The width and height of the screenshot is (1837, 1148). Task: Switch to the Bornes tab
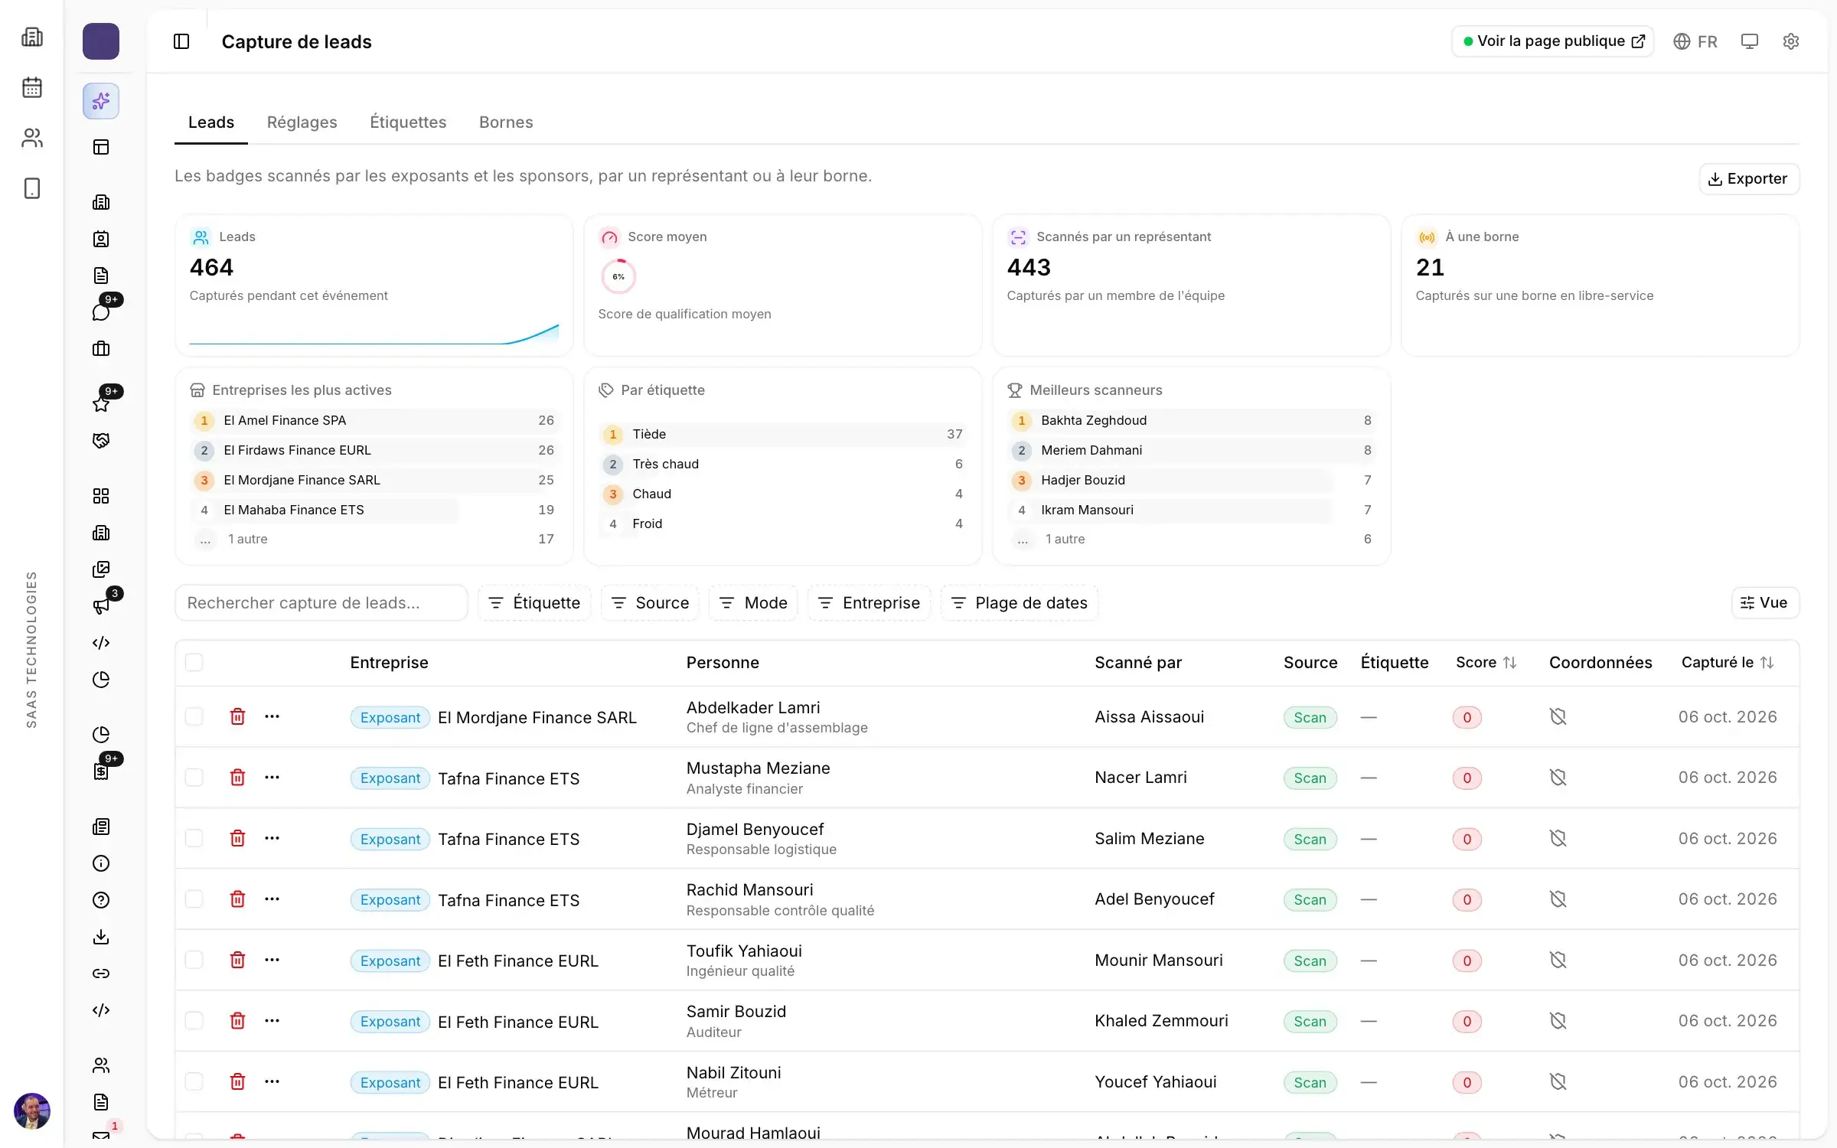(x=506, y=122)
